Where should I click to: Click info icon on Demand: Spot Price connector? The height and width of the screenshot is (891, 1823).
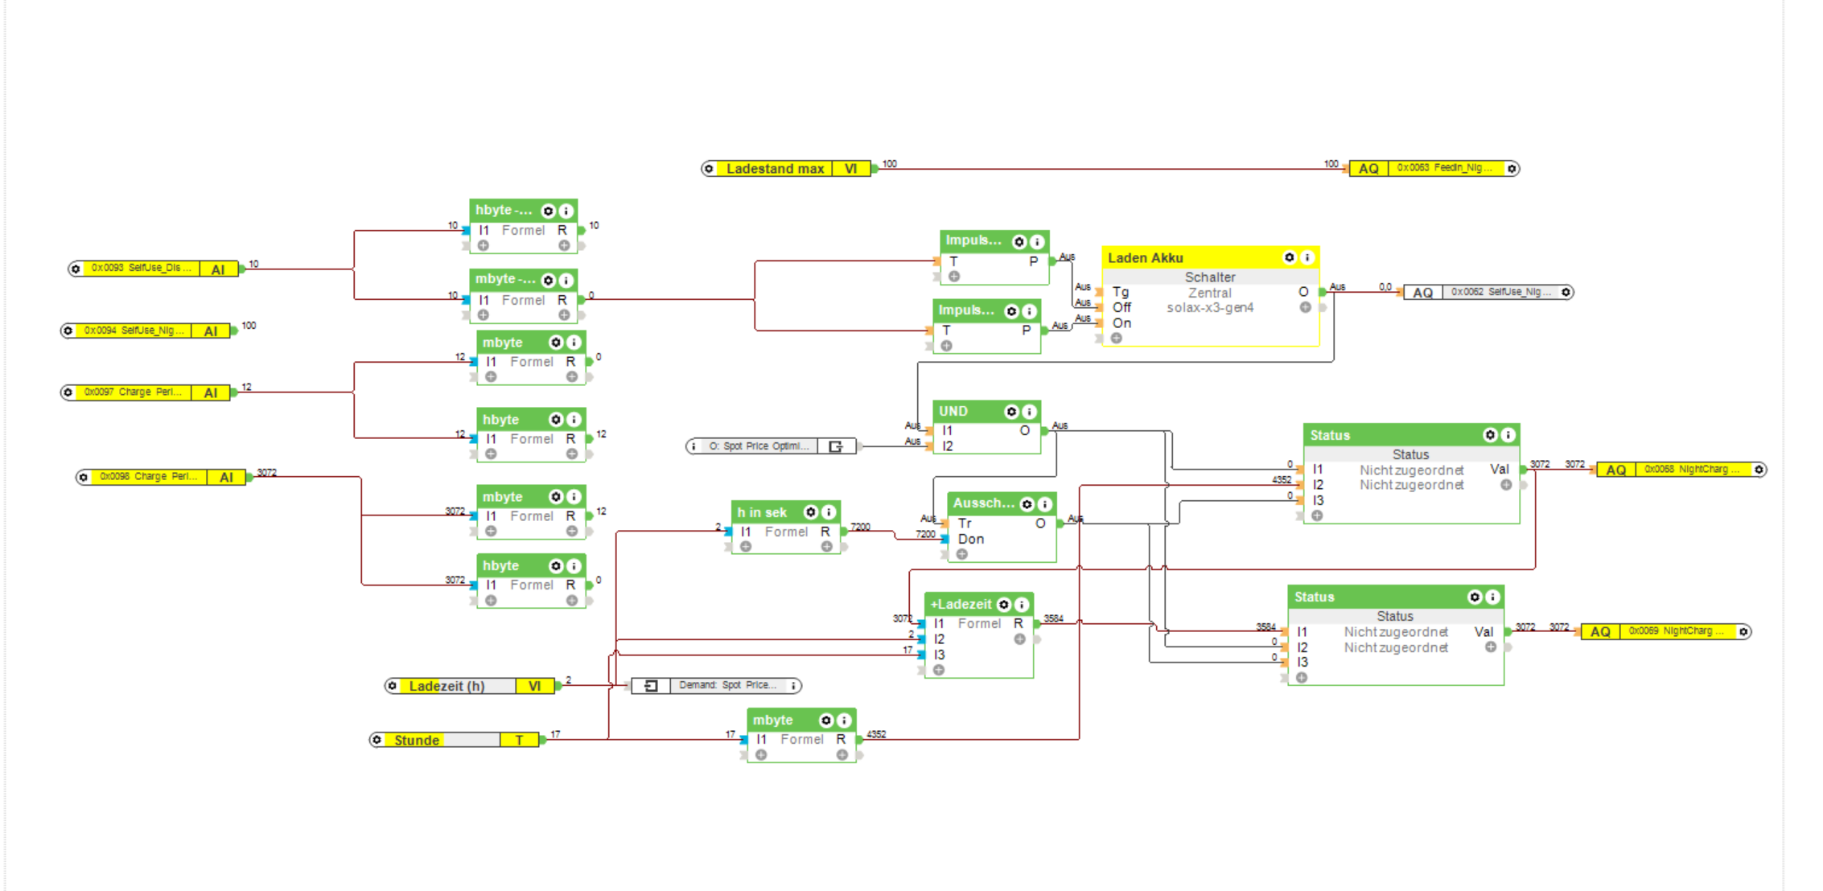[x=792, y=686]
